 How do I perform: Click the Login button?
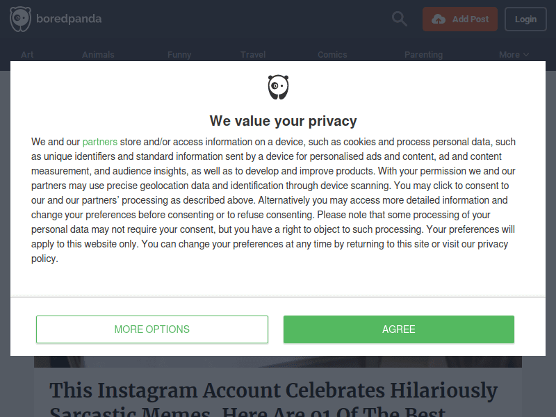point(525,19)
